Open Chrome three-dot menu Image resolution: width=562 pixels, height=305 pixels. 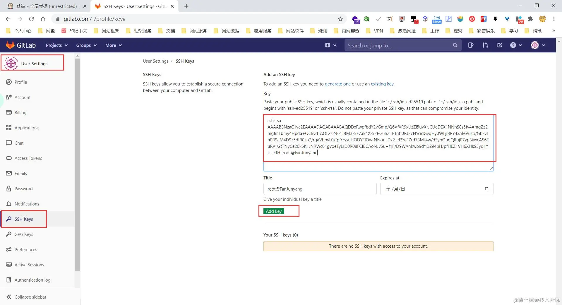(554, 19)
